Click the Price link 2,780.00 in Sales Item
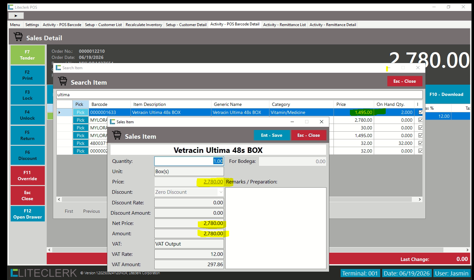This screenshot has width=474, height=280. pyautogui.click(x=213, y=182)
